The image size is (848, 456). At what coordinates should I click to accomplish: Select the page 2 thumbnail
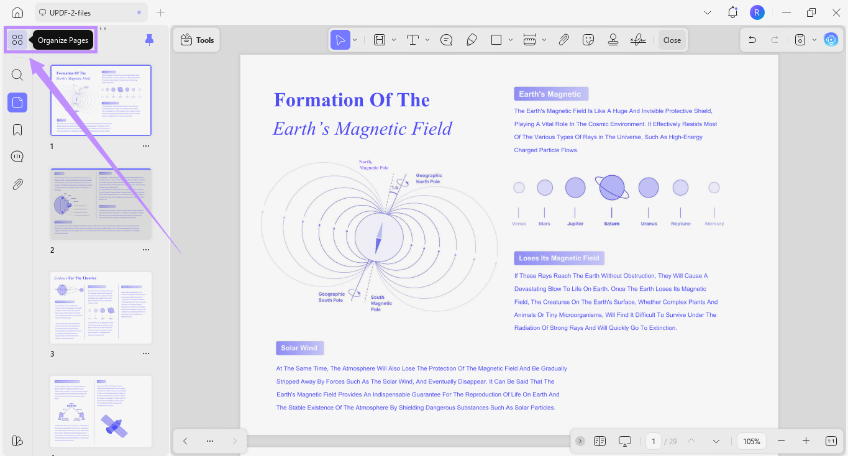pos(101,204)
